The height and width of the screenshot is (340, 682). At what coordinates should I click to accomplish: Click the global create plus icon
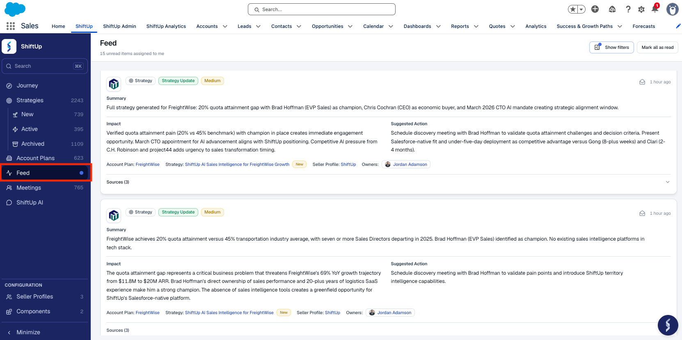(x=595, y=9)
